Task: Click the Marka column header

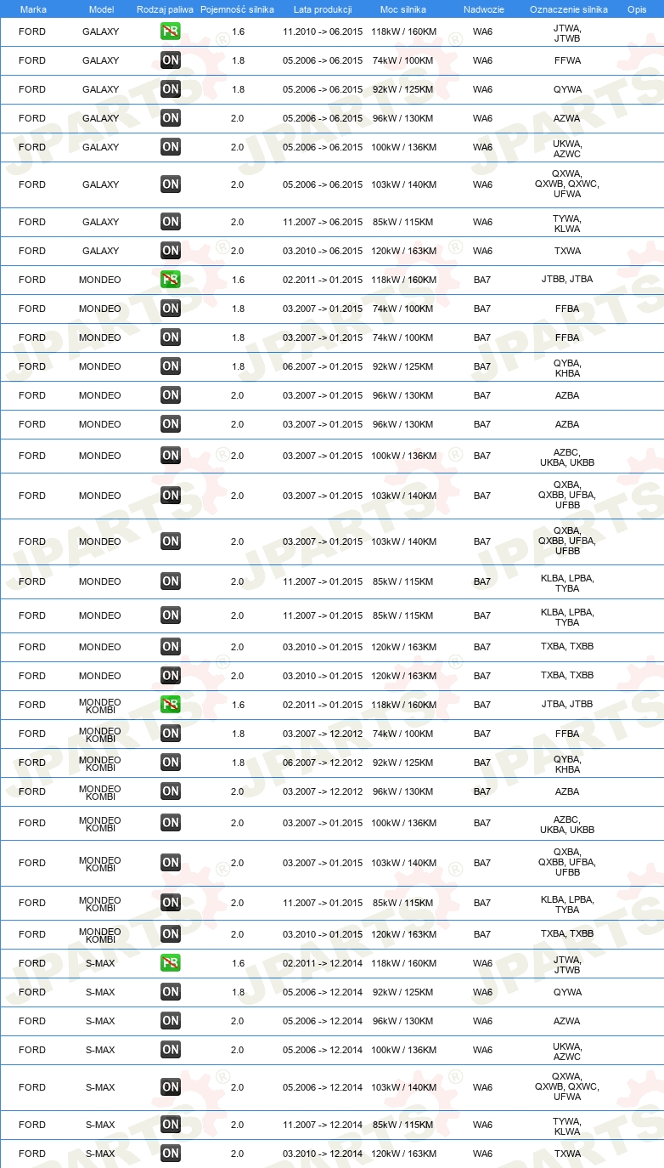Action: (33, 9)
